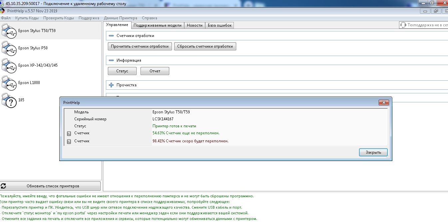Click Модель label in dialog

[82, 112]
